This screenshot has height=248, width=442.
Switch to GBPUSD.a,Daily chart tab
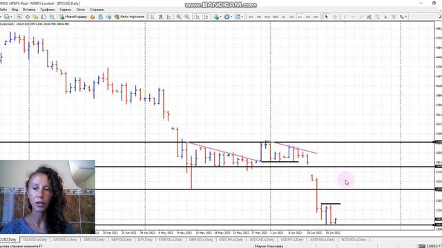click(201, 240)
